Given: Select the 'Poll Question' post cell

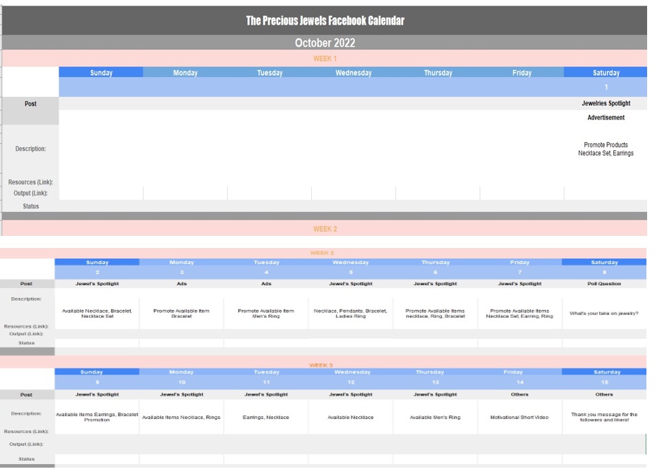Looking at the screenshot, I should (x=604, y=283).
